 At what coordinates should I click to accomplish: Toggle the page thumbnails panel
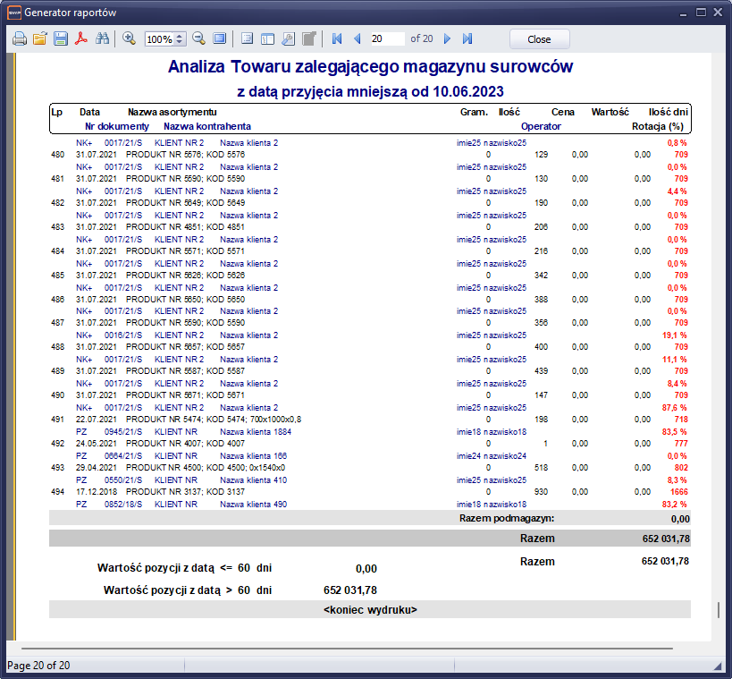(x=266, y=39)
